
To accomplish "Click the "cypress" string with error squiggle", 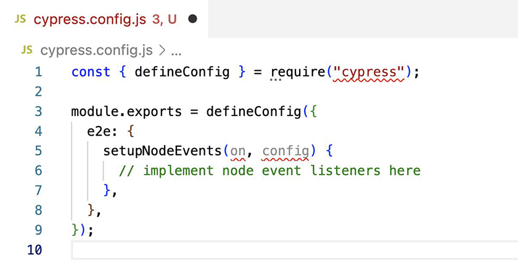I will tap(369, 73).
